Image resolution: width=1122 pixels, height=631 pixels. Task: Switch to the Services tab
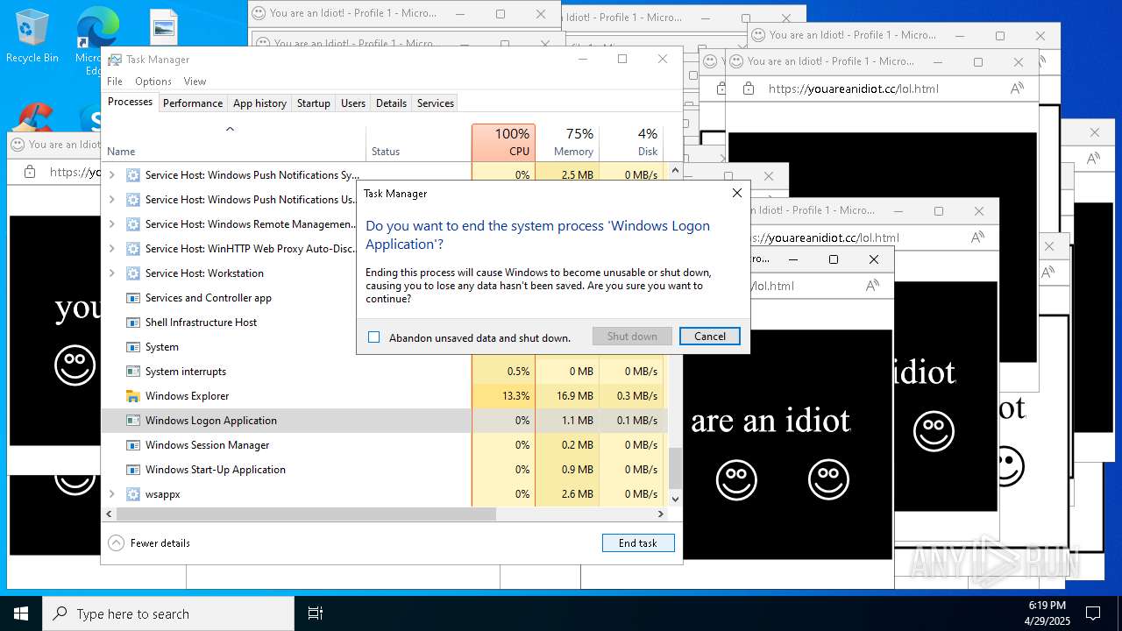point(436,103)
